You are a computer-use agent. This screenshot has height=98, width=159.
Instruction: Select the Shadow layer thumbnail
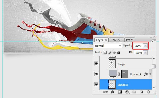[x=112, y=84]
